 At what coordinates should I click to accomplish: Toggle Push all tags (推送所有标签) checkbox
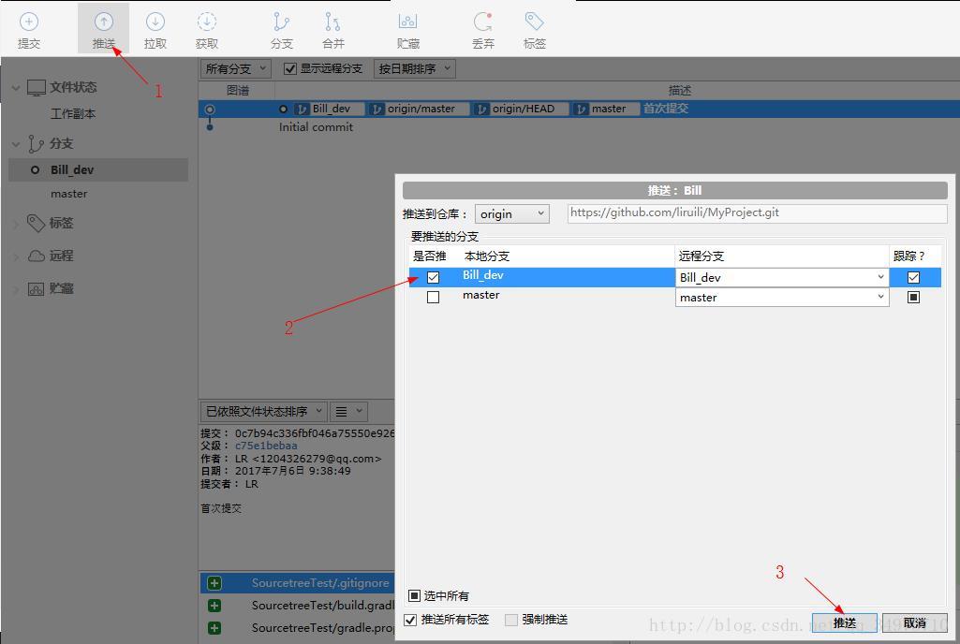[410, 620]
